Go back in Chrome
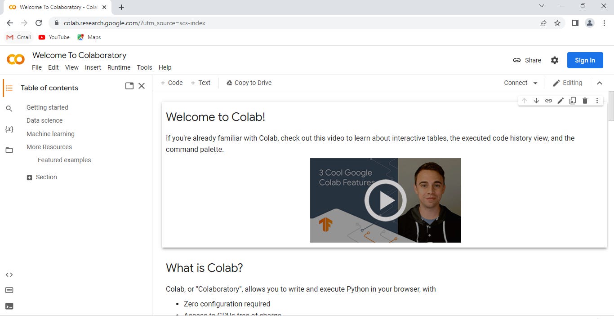614x319 pixels. click(10, 23)
